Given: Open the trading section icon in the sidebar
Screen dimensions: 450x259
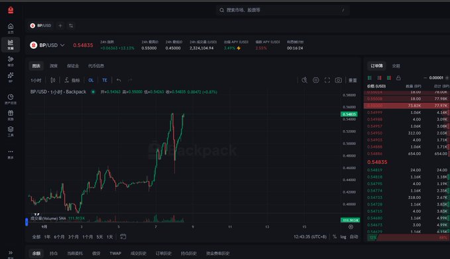Looking at the screenshot, I should (x=11, y=45).
